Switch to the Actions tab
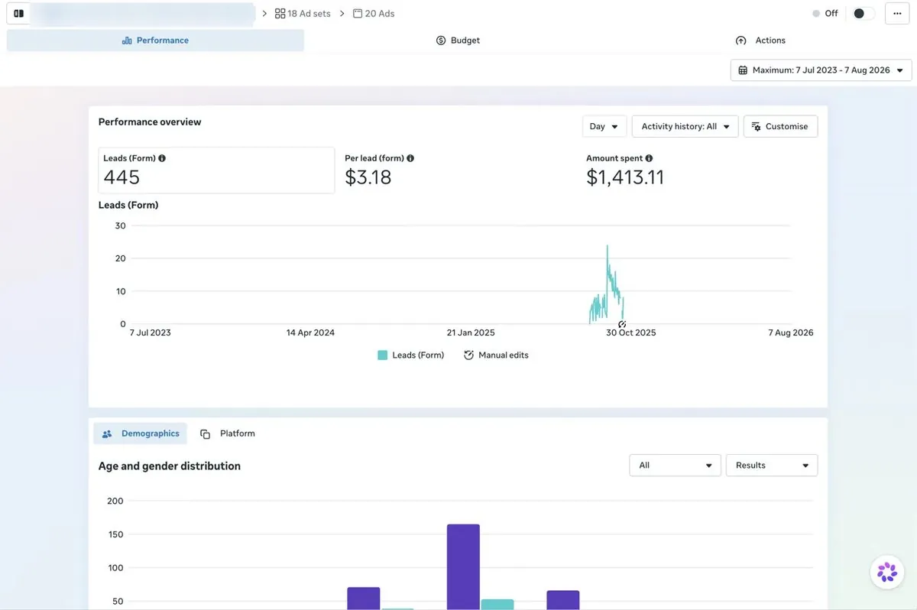This screenshot has height=610, width=917. pos(760,41)
